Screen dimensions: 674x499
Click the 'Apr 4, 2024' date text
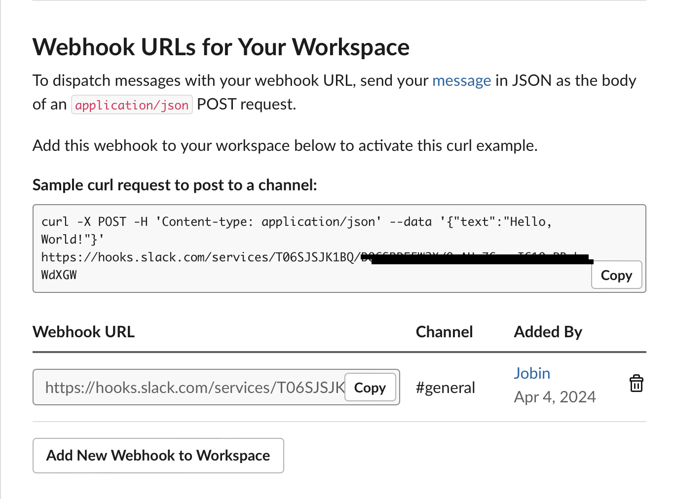(555, 397)
